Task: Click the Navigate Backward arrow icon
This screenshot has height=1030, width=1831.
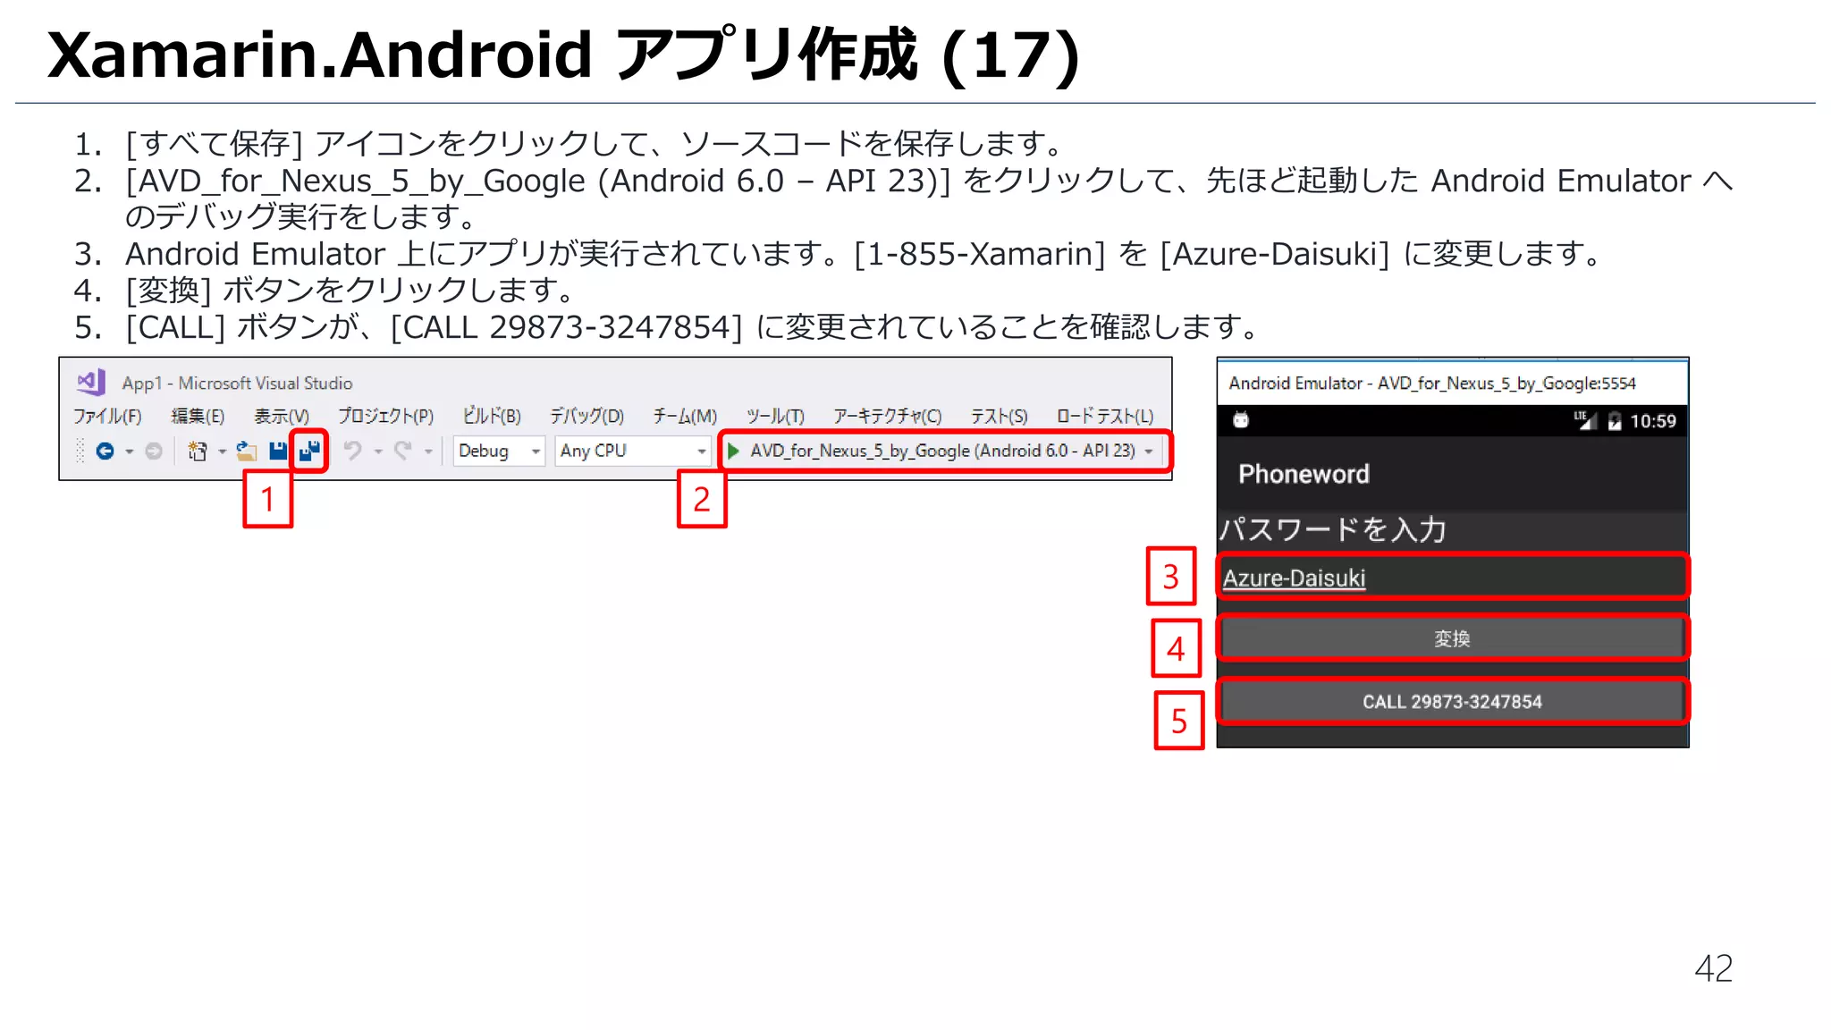Action: click(x=105, y=451)
